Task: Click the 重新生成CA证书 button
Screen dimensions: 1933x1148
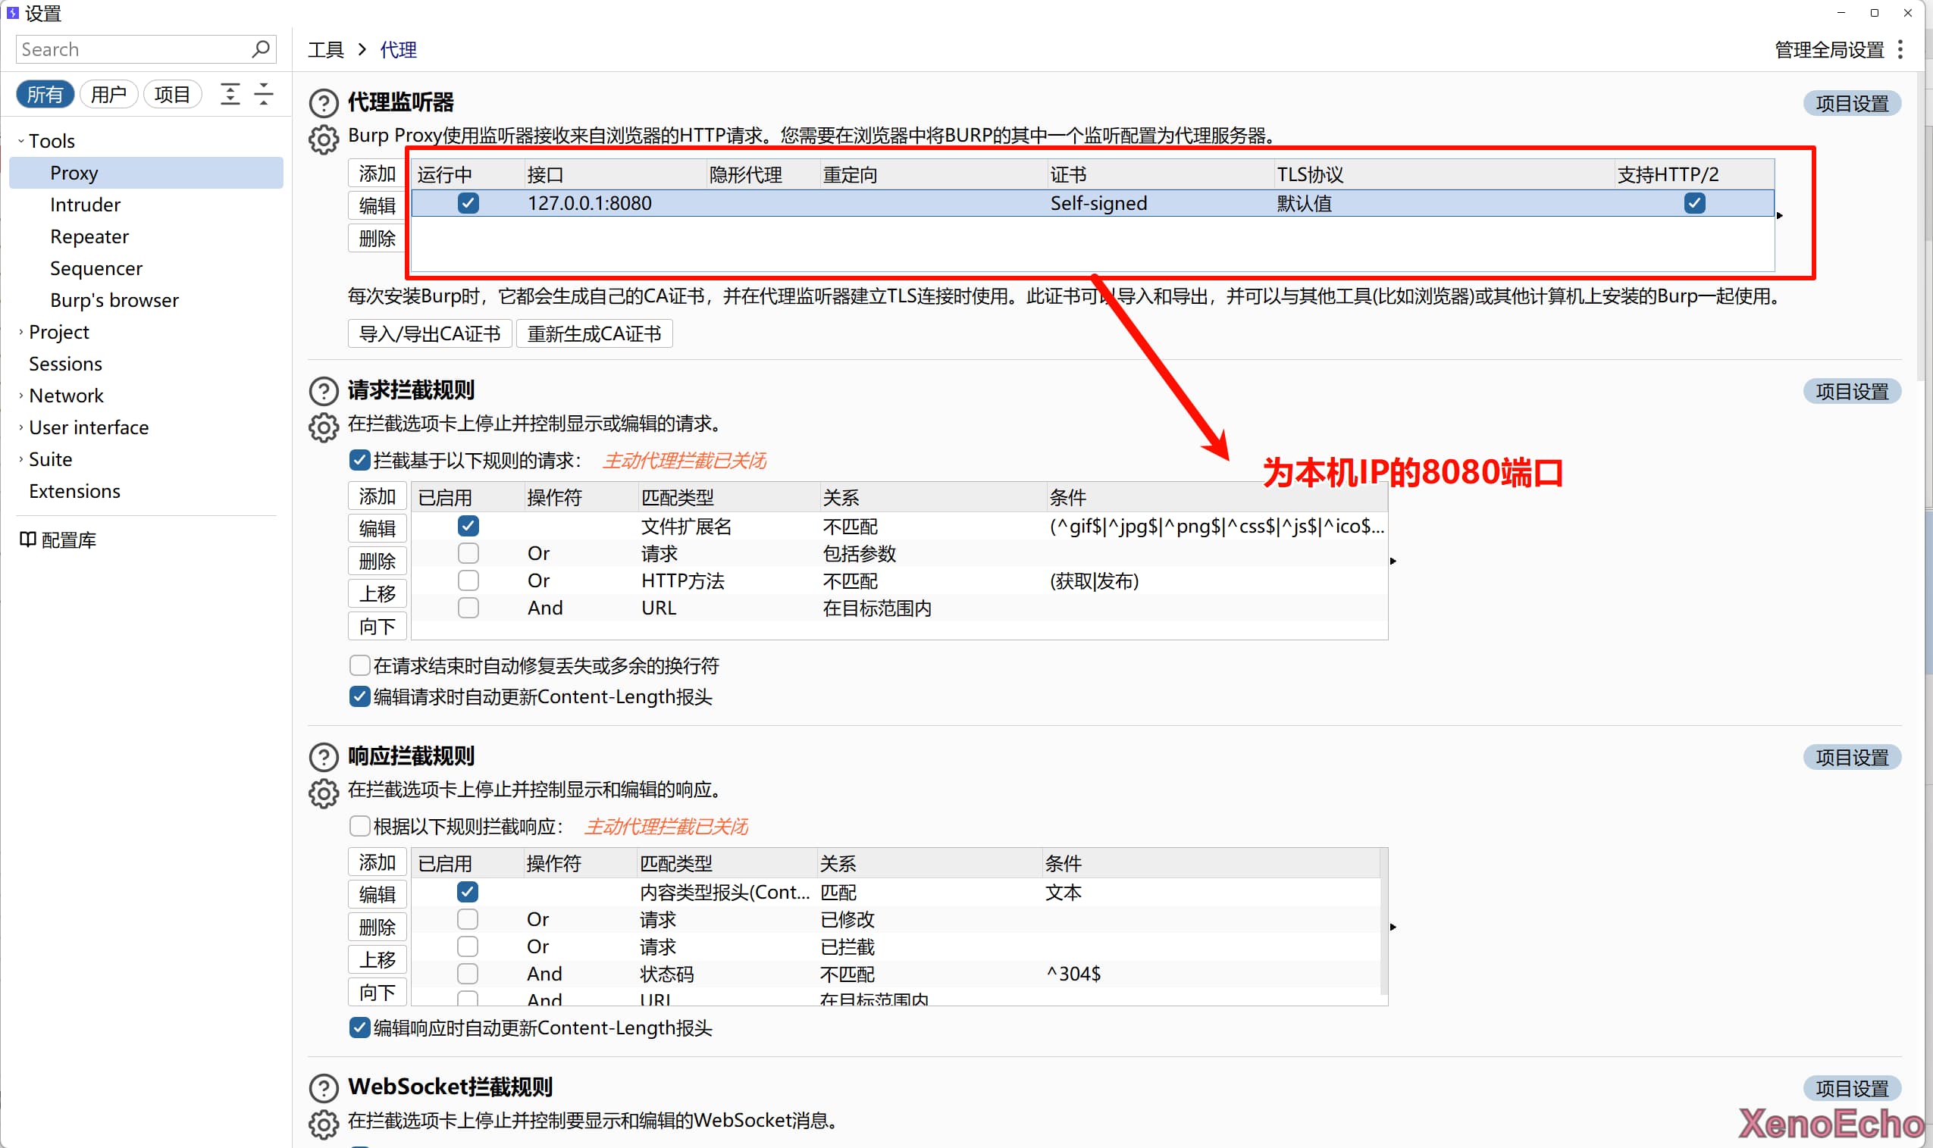Action: tap(594, 333)
